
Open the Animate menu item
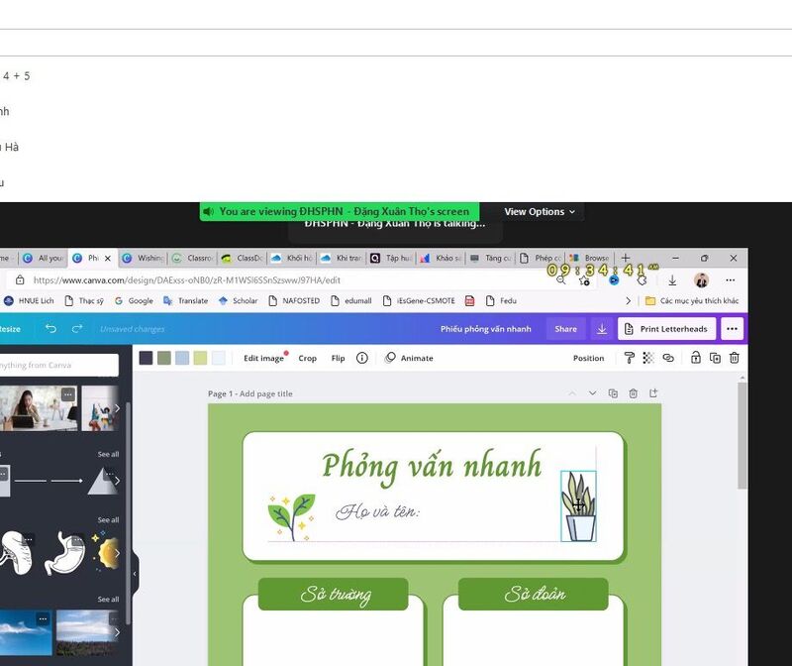tap(409, 358)
